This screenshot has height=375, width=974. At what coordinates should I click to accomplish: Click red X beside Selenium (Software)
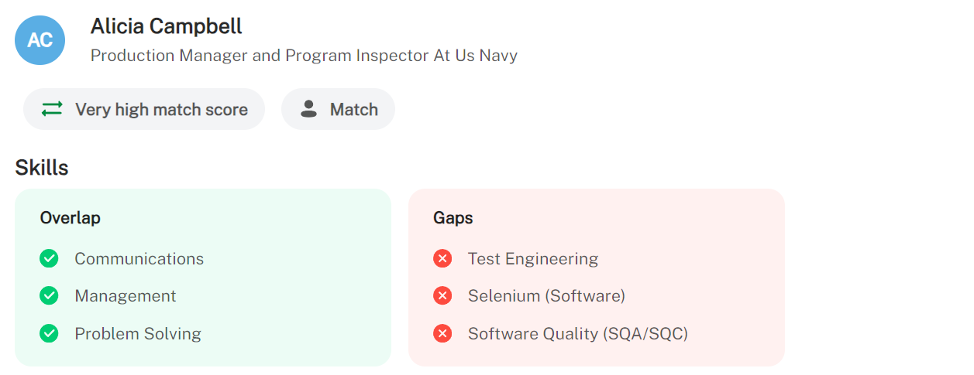point(442,295)
